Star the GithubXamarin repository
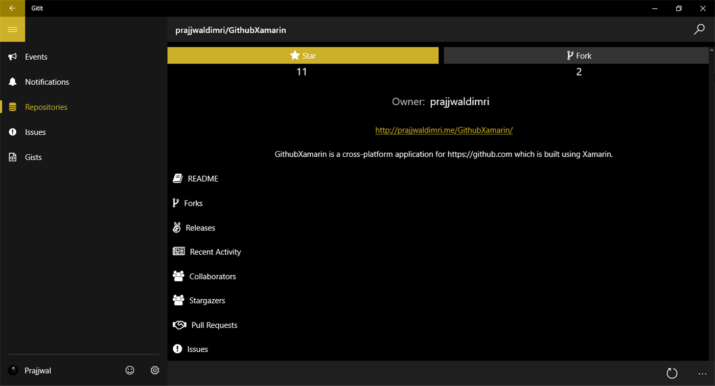The height and width of the screenshot is (386, 715). pos(303,55)
